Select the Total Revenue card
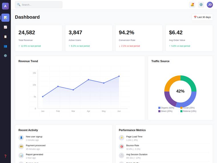217x163 pixels. coord(39,38)
